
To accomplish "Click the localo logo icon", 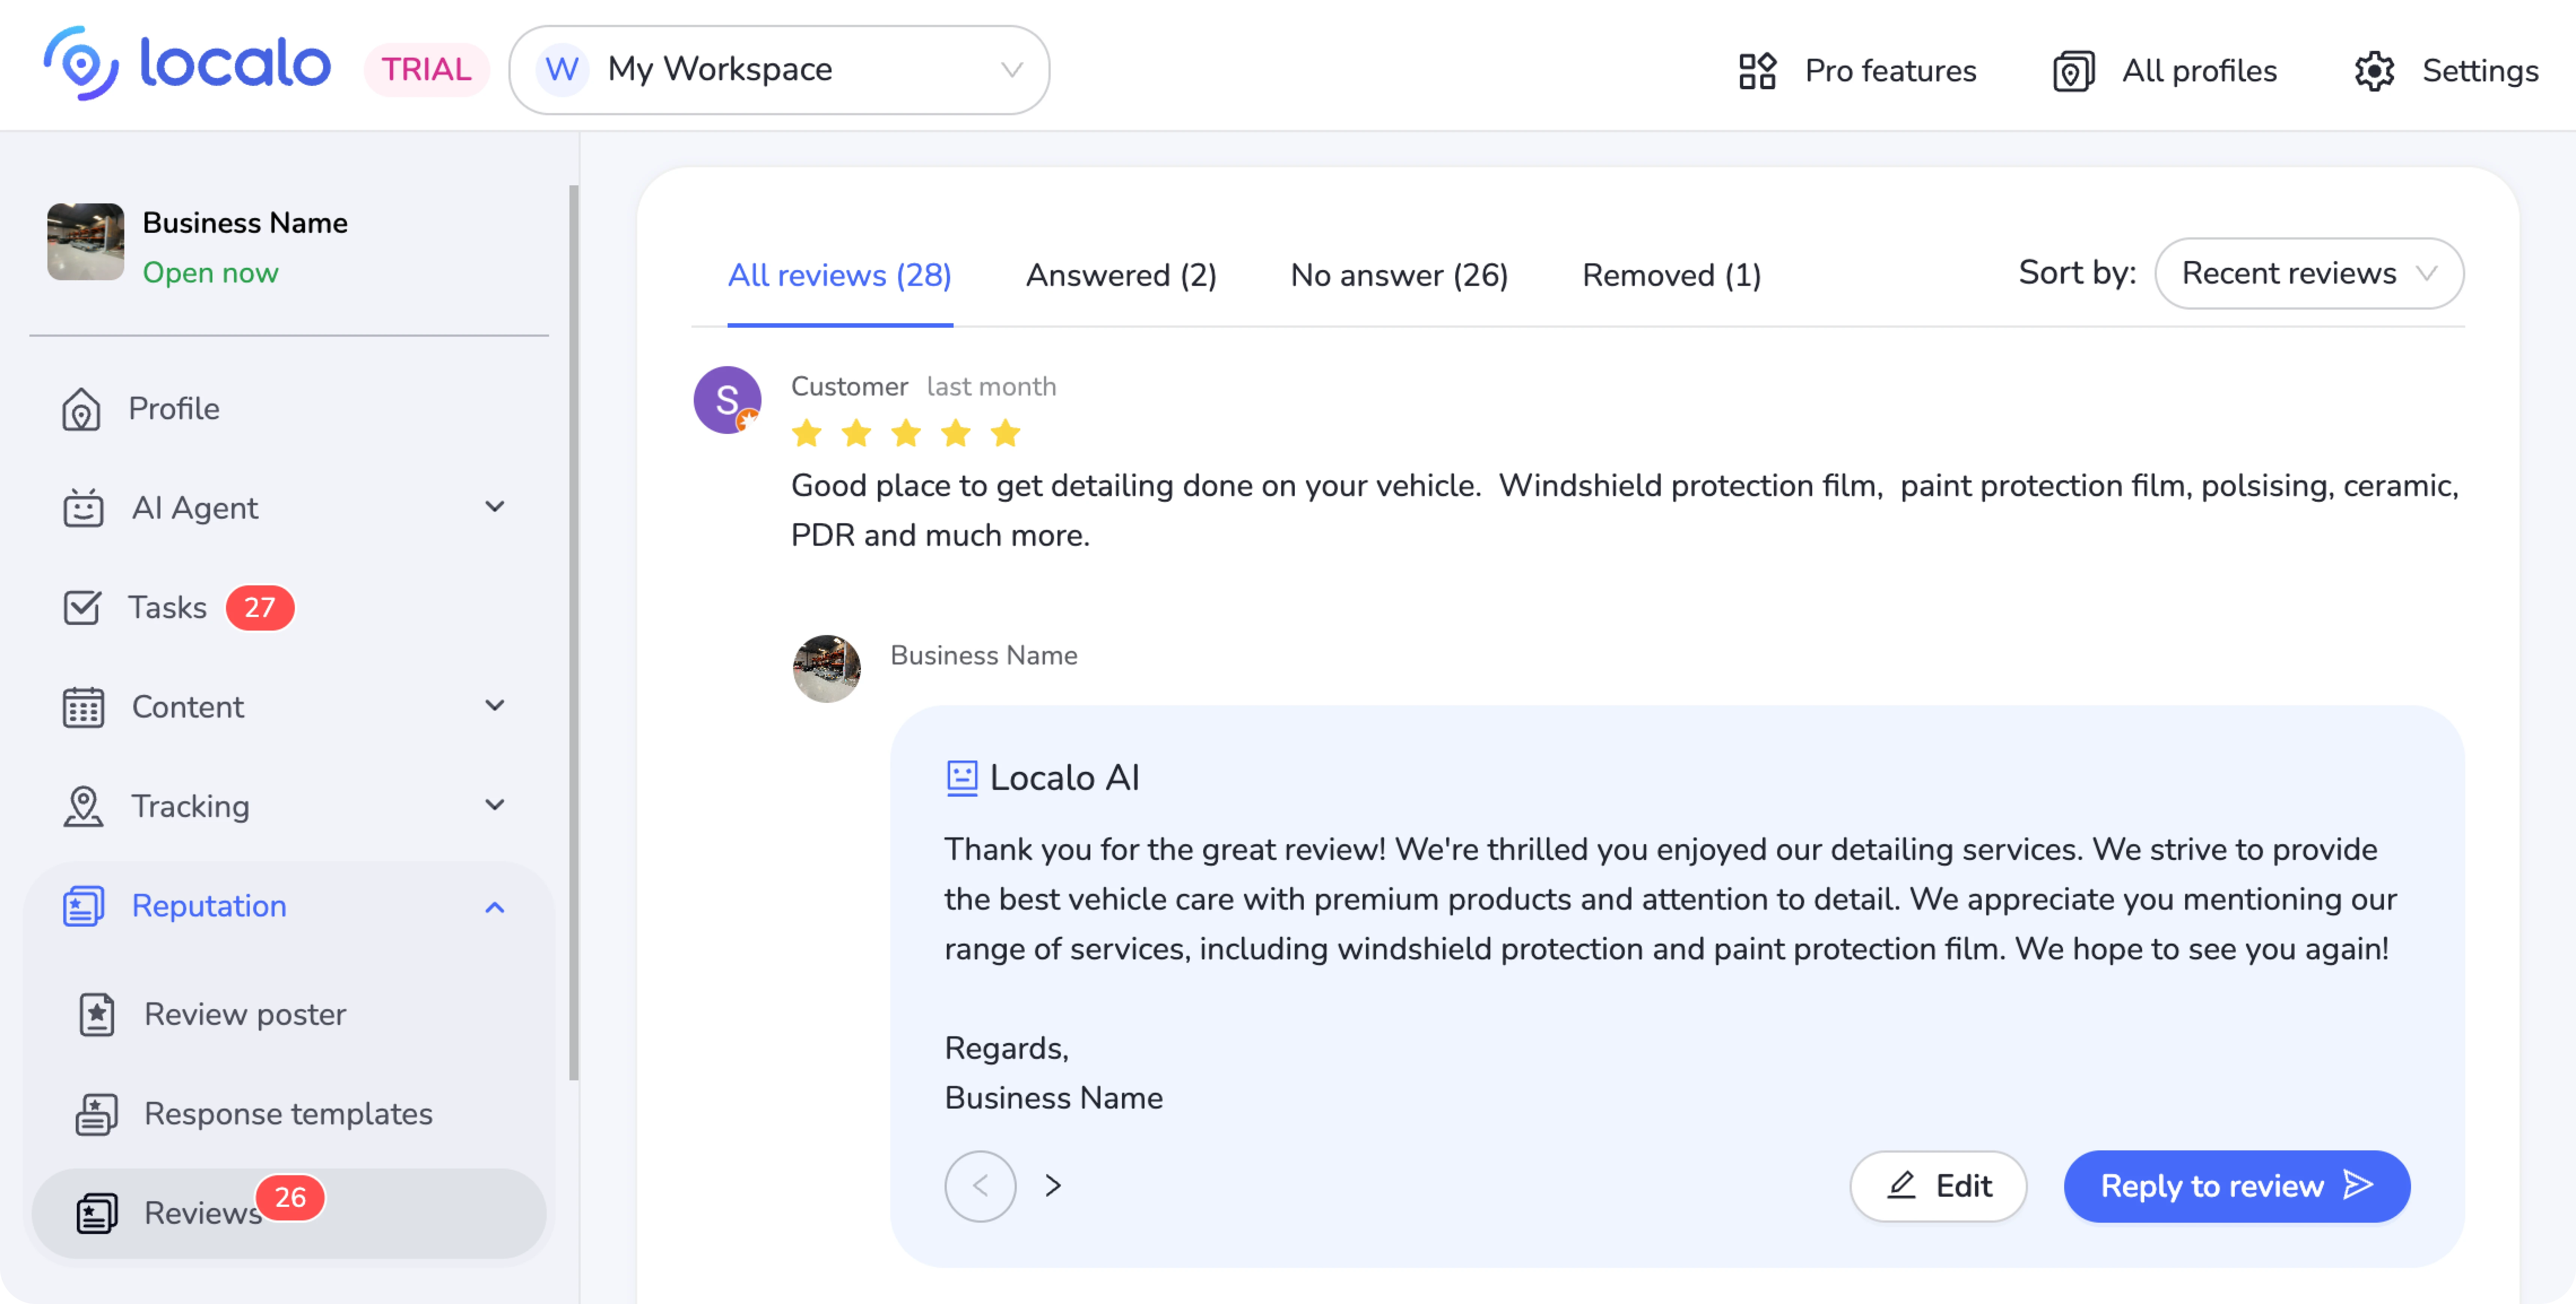I will click(x=80, y=64).
